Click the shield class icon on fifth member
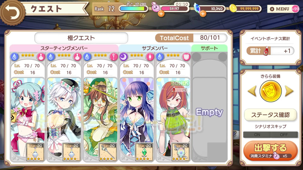The image size is (303, 170). (186, 57)
